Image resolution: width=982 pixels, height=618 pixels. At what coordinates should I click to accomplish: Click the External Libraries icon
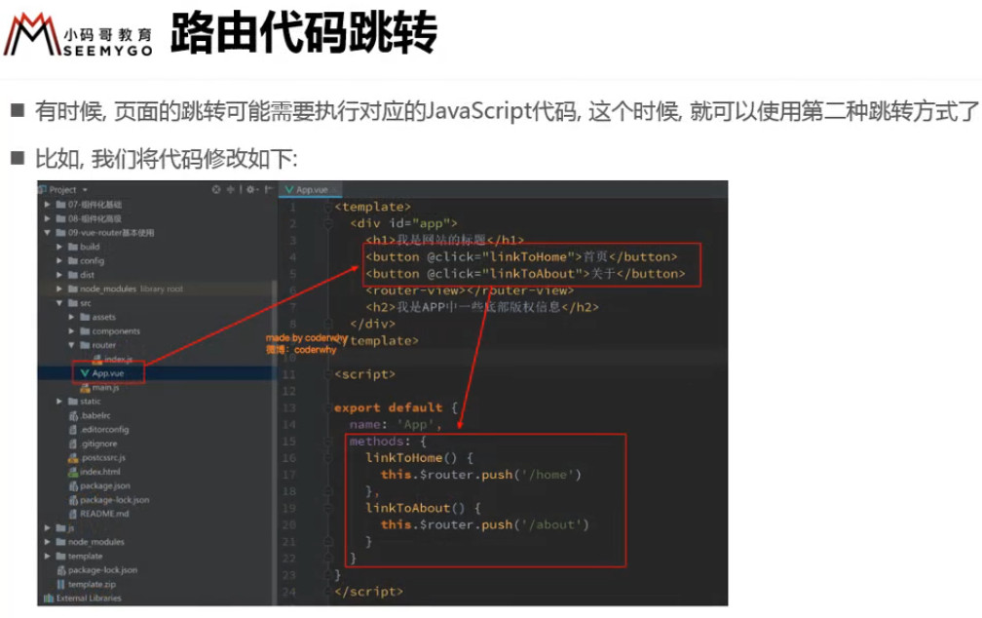click(x=49, y=599)
